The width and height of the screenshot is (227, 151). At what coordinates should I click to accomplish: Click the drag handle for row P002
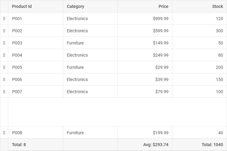coord(4,31)
